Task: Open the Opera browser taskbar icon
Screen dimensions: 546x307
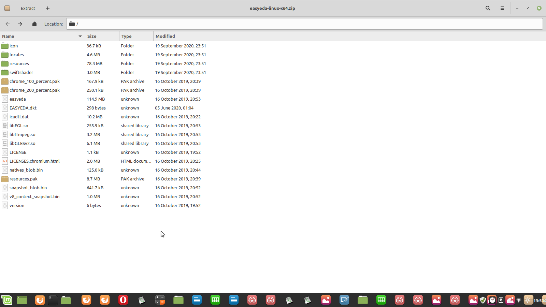Action: click(x=123, y=300)
